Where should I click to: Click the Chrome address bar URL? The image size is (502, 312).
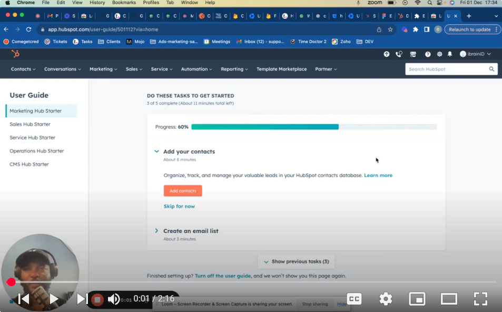pyautogui.click(x=103, y=30)
